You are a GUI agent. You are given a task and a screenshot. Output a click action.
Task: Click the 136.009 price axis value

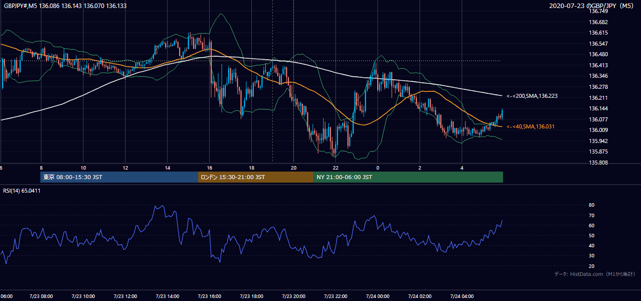598,130
